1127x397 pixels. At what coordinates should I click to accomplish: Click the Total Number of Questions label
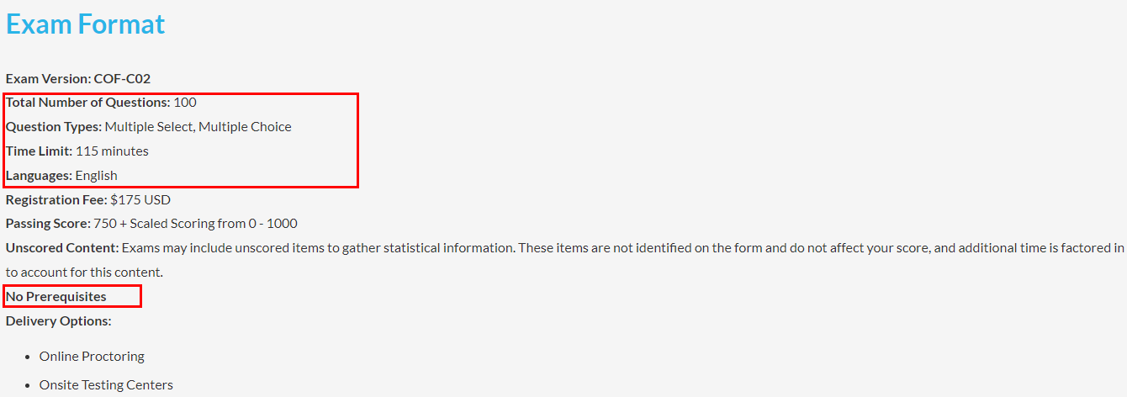coord(87,103)
